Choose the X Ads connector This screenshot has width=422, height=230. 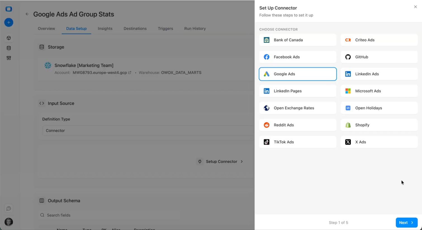[x=379, y=142]
